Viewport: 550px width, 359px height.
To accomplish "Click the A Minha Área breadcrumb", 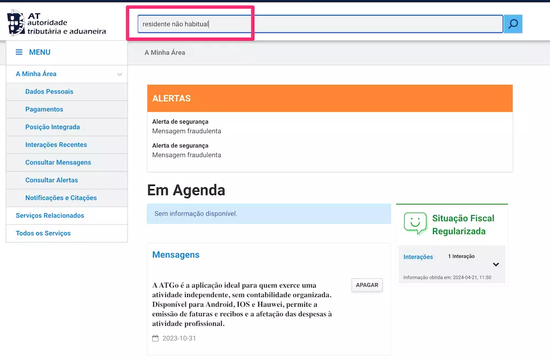I will [165, 53].
